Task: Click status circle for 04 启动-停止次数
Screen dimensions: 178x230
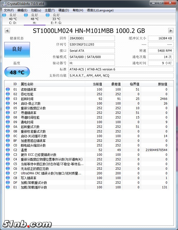Action: point(8,103)
